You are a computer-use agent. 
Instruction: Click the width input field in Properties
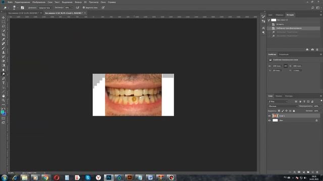tap(277, 66)
